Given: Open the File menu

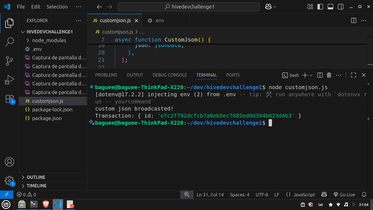Looking at the screenshot, I should click(21, 7).
